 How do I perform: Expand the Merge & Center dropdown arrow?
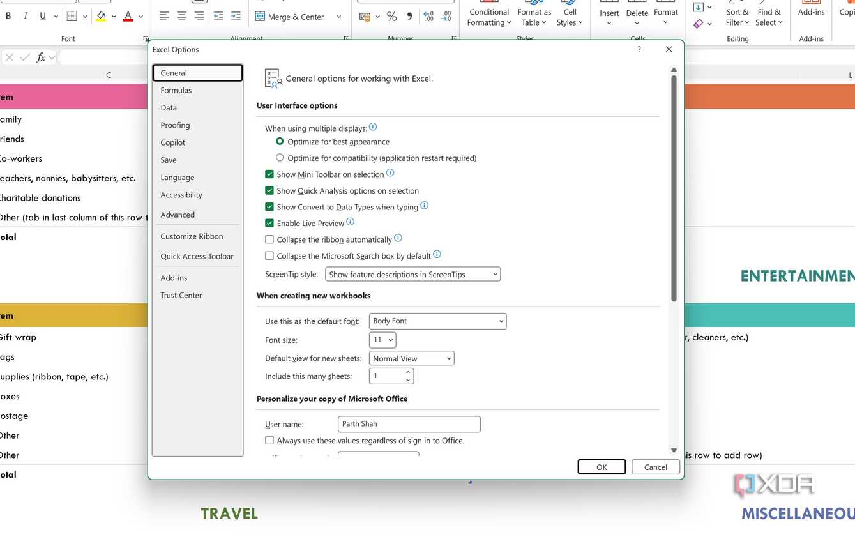[339, 17]
